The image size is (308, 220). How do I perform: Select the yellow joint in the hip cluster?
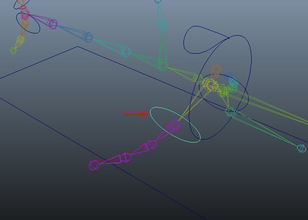tap(210, 84)
